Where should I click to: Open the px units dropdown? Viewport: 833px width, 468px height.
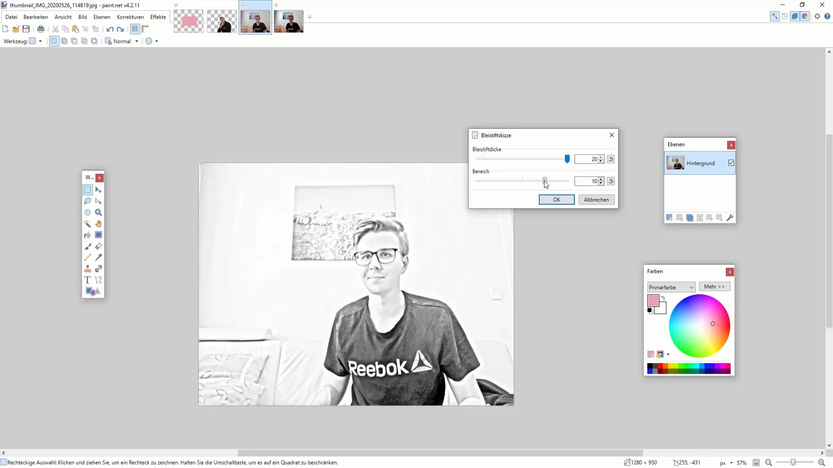731,463
